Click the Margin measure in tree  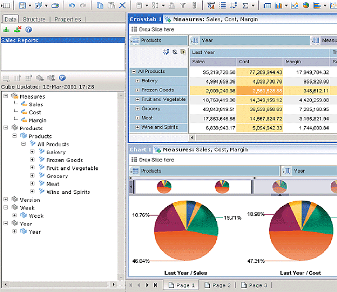[38, 120]
